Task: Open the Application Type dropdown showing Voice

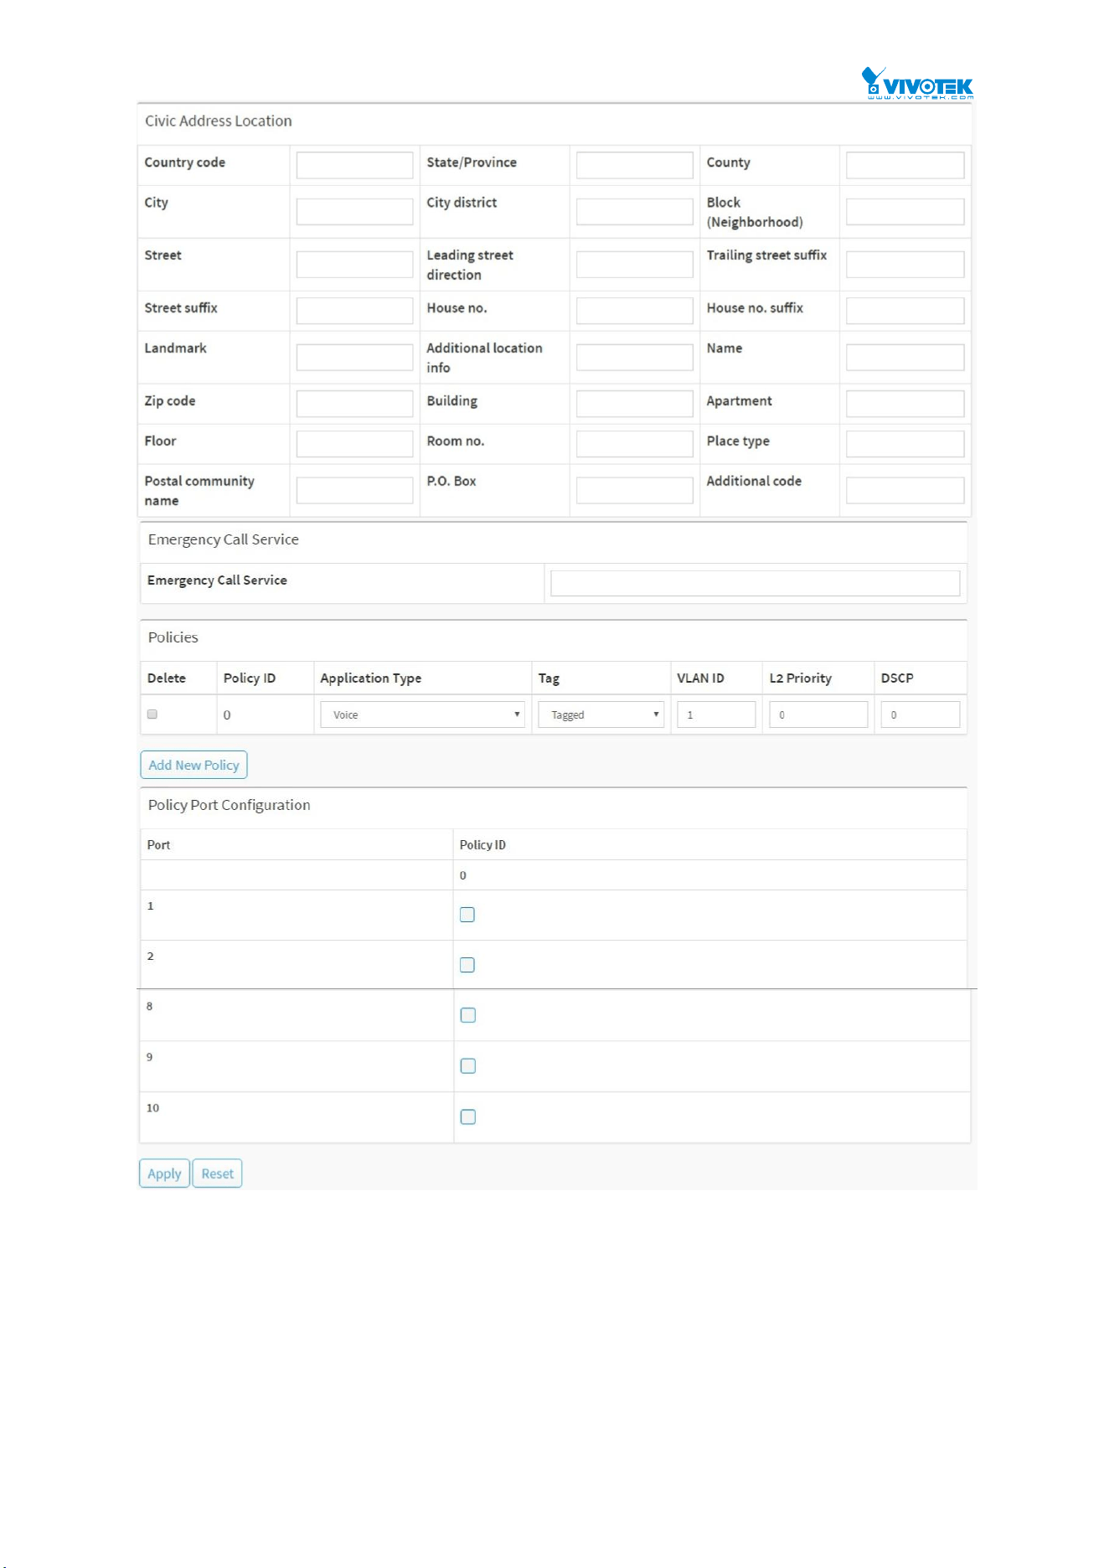Action: coord(423,714)
